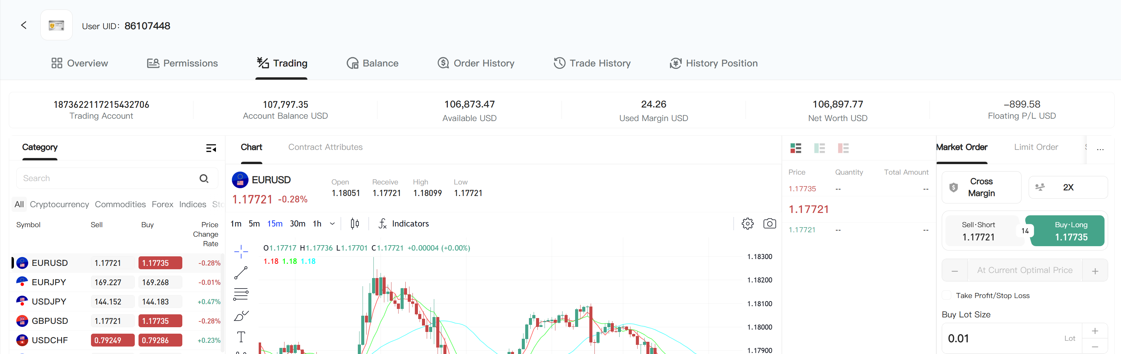Image resolution: width=1121 pixels, height=354 pixels.
Task: Switch to the Permissions tab
Action: 182,63
